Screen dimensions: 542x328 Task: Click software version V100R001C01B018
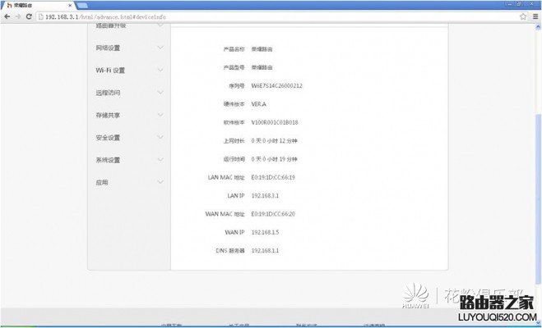pos(275,122)
